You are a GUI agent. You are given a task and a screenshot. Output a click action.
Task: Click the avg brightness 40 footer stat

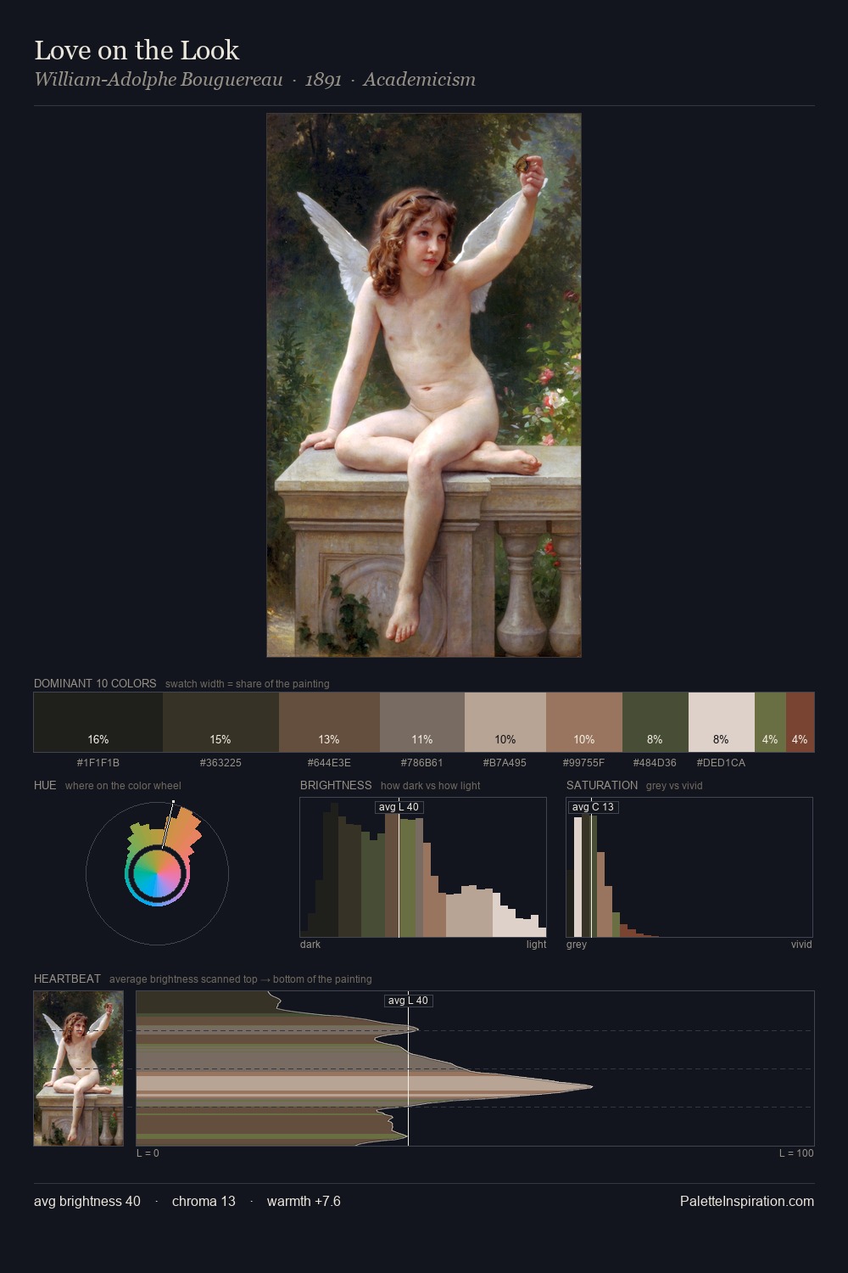pos(87,1201)
